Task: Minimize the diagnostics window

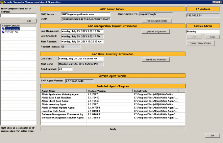Action: point(214,2)
